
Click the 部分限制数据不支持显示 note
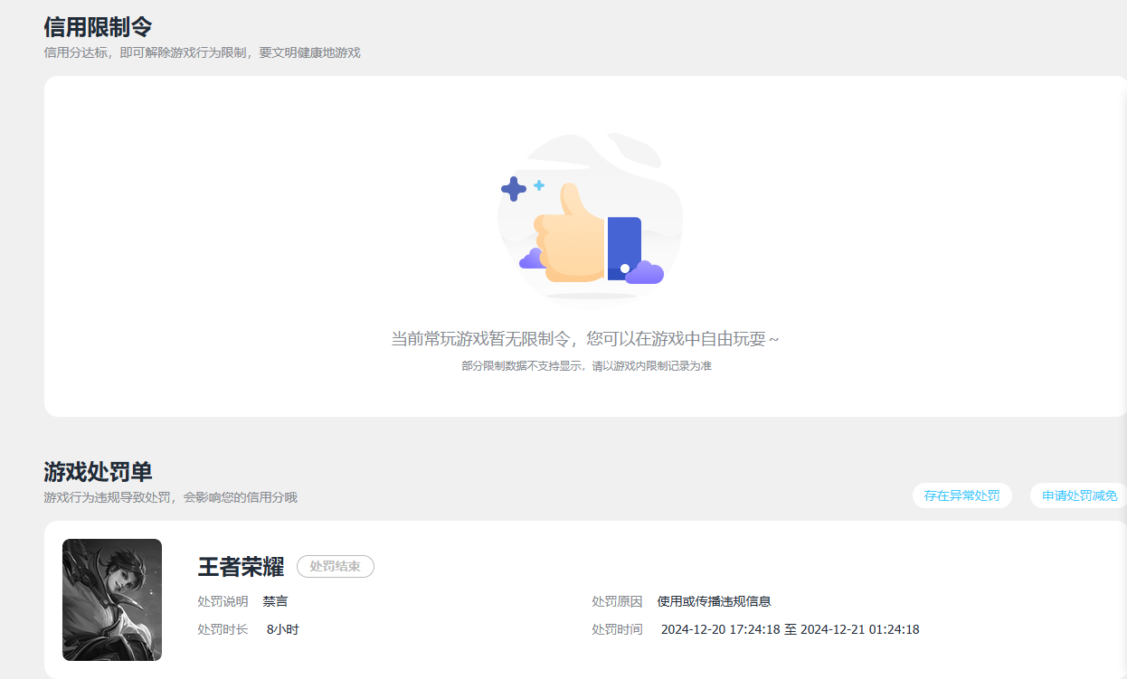coord(586,366)
